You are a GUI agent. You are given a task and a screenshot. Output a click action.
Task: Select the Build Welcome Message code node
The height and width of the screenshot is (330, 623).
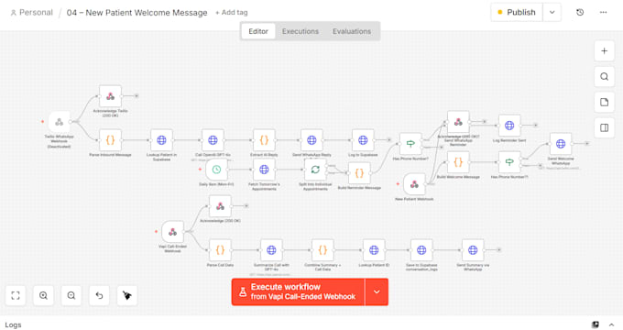[x=458, y=162]
